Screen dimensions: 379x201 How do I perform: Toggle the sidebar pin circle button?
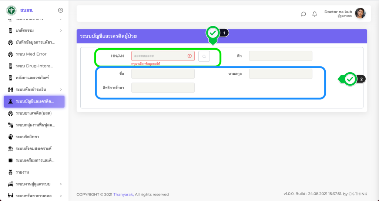(61, 10)
